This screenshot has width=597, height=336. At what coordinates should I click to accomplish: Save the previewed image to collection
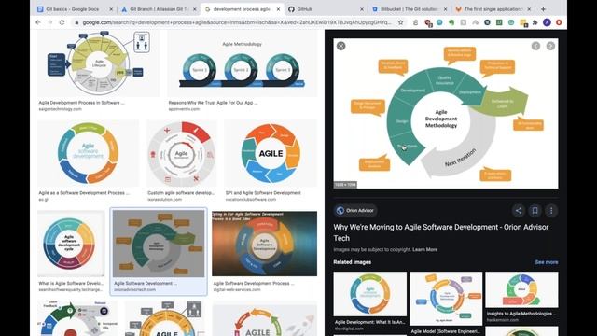tap(535, 210)
